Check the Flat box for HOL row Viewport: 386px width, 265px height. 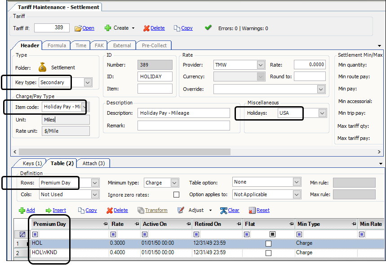pyautogui.click(x=268, y=243)
